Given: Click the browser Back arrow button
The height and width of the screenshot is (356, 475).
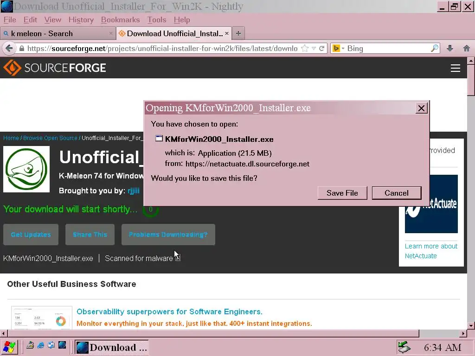Looking at the screenshot, I should 9,48.
